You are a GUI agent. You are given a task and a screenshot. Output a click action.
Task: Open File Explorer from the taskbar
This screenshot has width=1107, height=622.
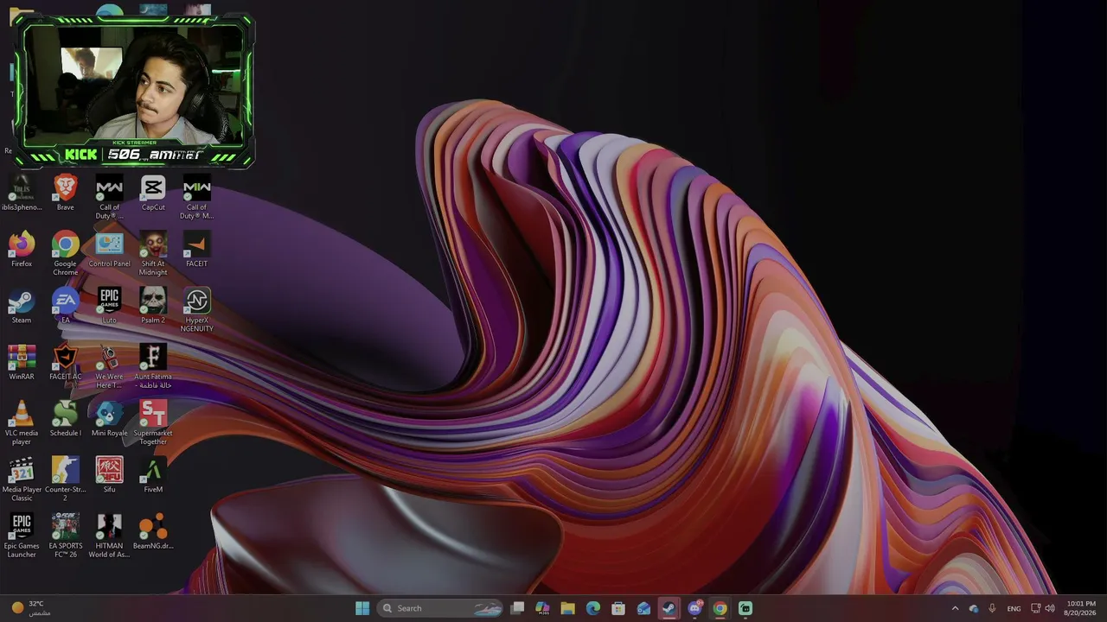pyautogui.click(x=567, y=608)
